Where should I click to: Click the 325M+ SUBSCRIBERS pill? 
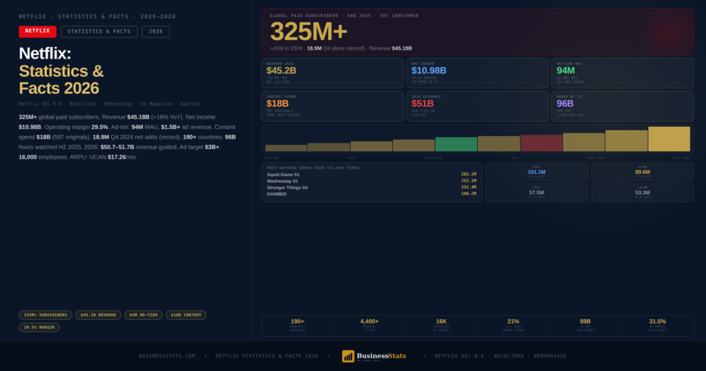(46, 315)
